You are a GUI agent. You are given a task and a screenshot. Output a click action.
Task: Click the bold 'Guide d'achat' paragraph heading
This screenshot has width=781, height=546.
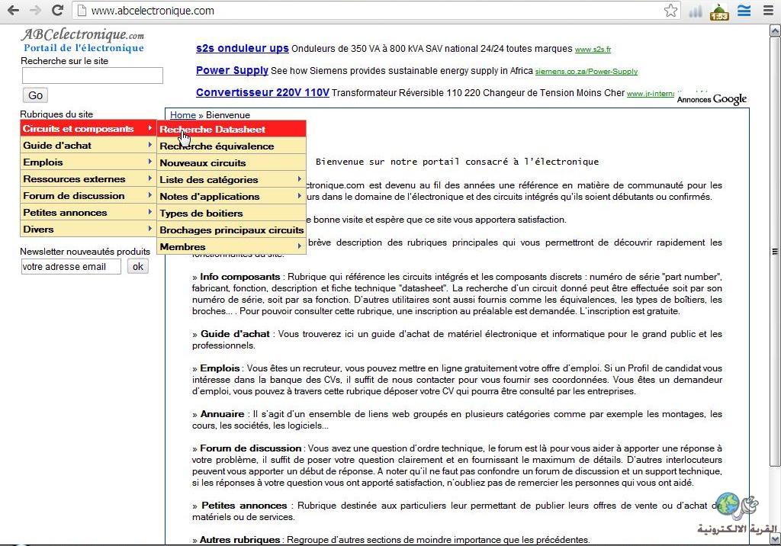click(x=235, y=334)
